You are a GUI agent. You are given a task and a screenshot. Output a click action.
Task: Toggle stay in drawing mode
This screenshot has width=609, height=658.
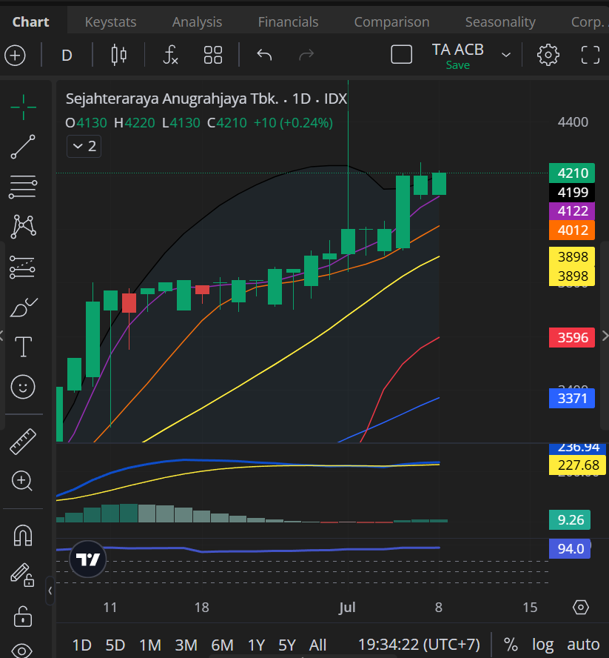(x=22, y=575)
